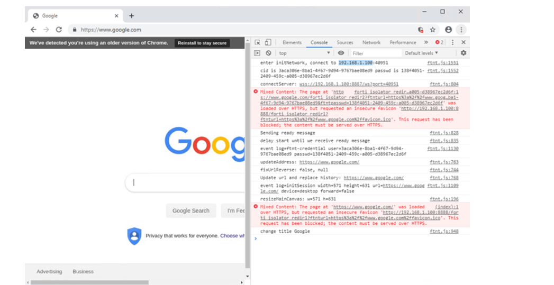
Task: Open the DevTools three-dot customize menu
Action: tap(452, 42)
